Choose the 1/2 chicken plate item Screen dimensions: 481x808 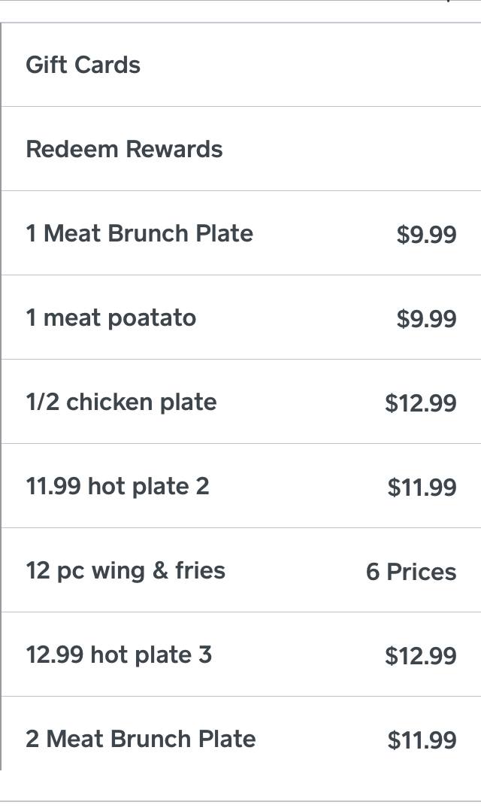click(x=121, y=402)
